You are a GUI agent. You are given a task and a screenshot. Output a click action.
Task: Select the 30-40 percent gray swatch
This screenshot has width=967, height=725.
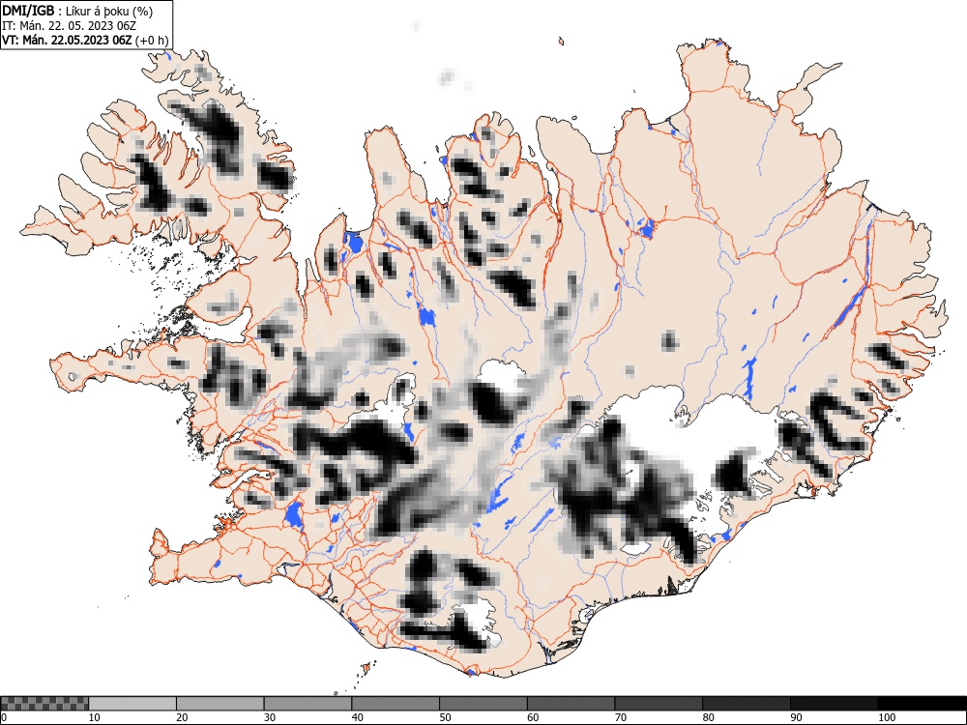[308, 704]
